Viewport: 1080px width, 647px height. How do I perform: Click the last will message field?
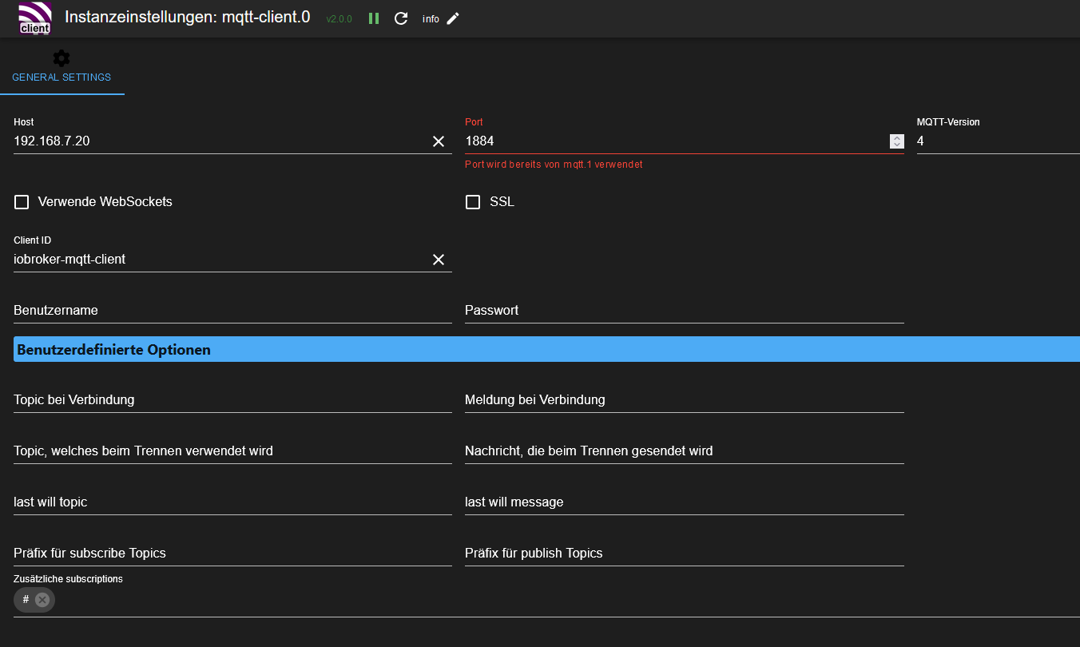685,502
